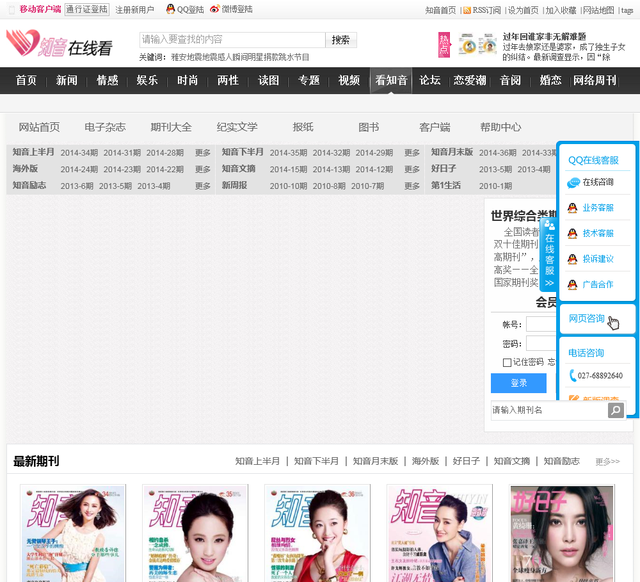This screenshot has height=582, width=640.
Task: Click the blue 登录 button
Action: coord(518,383)
